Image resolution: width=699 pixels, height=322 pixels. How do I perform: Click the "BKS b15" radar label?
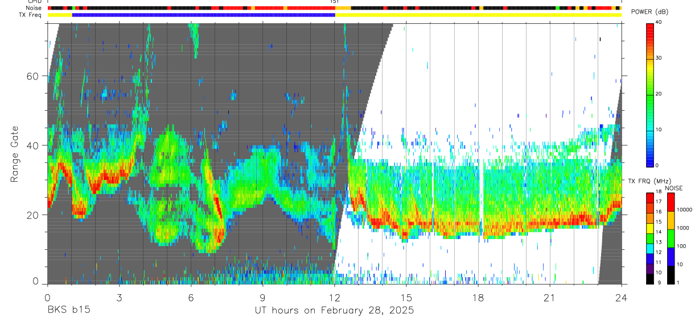click(68, 310)
